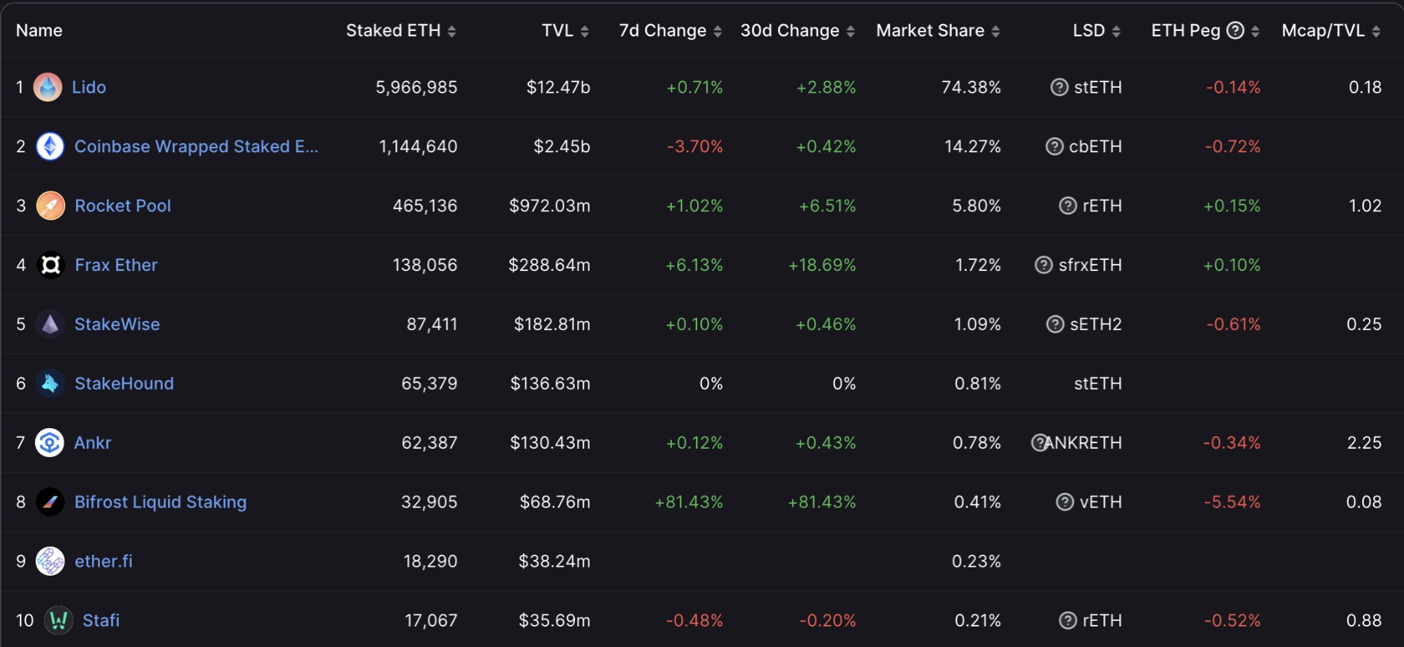Open the StakeWise protocol link
Viewport: 1404px width, 647px height.
coord(117,325)
